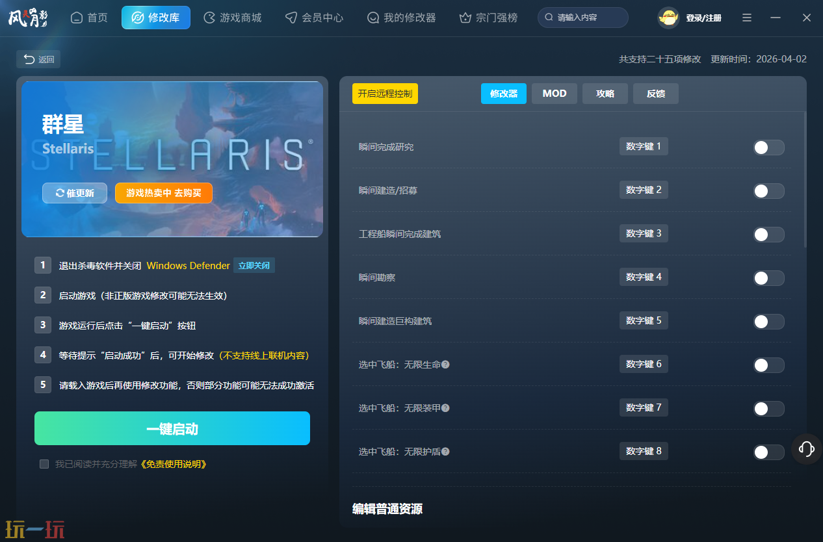Image resolution: width=823 pixels, height=542 pixels.
Task: Click 开启远程控制 button
Action: 385,94
